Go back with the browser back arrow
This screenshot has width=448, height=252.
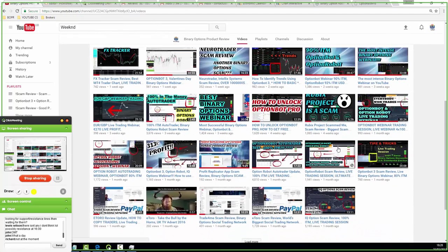[x=5, y=11]
